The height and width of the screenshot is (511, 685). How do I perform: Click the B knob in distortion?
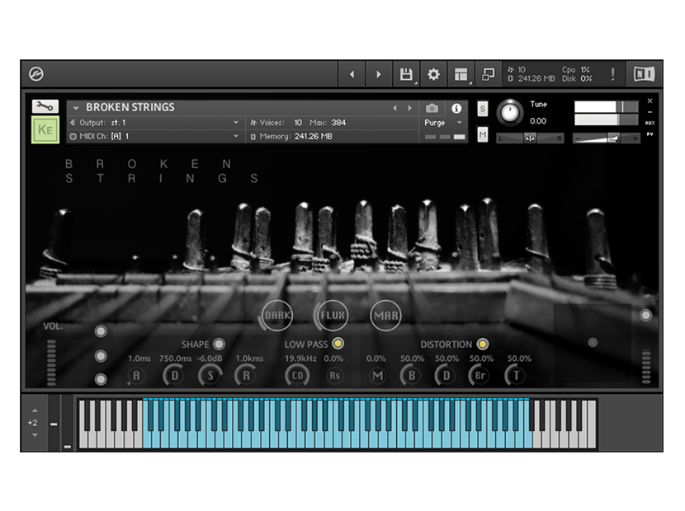coord(412,376)
